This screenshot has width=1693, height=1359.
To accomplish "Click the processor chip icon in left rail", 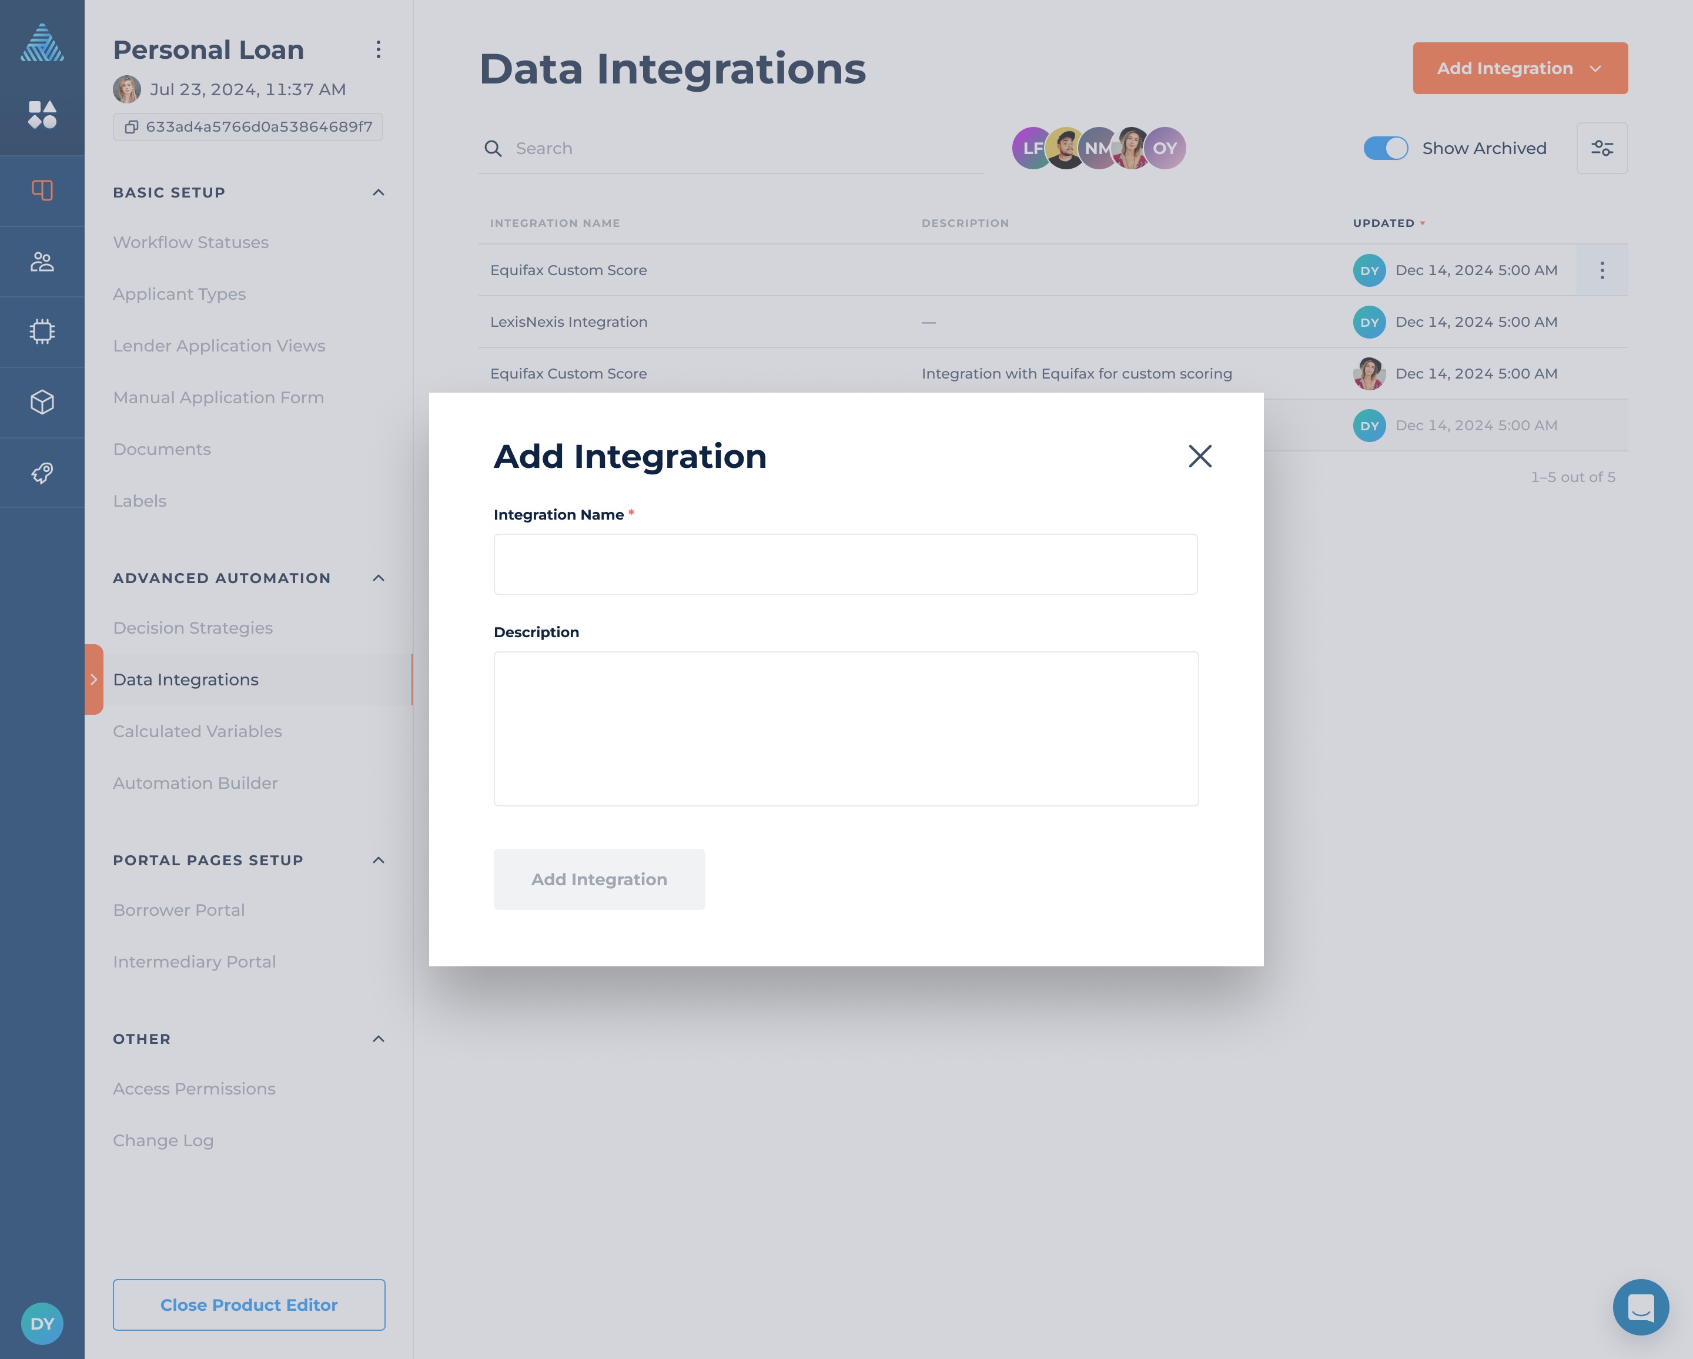I will click(42, 332).
